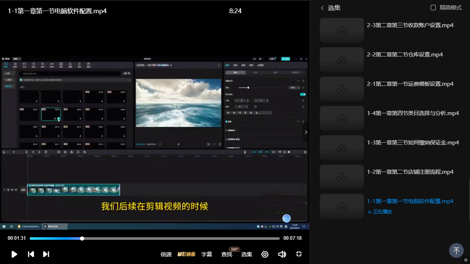Screen dimensions: 470x264
Task: Open the 字幕 subtitle options
Action: 207,254
